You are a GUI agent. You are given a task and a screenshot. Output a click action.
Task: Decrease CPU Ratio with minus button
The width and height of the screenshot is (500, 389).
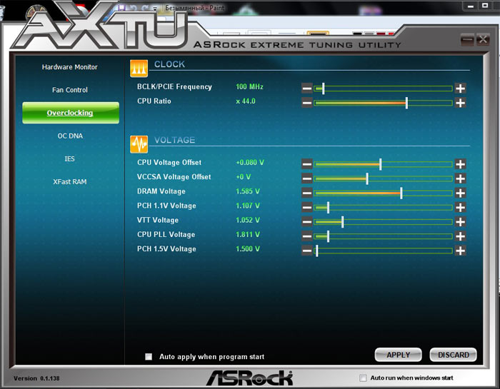click(x=306, y=103)
